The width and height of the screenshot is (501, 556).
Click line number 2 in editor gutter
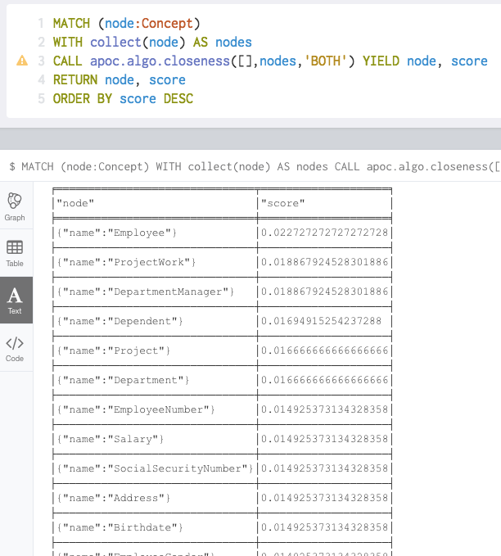click(42, 43)
